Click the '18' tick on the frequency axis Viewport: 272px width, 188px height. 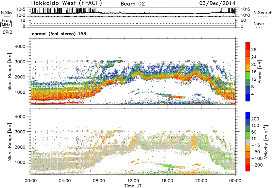tap(23, 20)
